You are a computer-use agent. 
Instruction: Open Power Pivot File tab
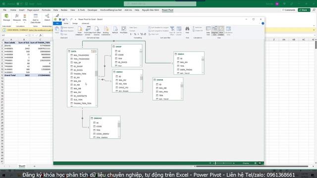57,23
